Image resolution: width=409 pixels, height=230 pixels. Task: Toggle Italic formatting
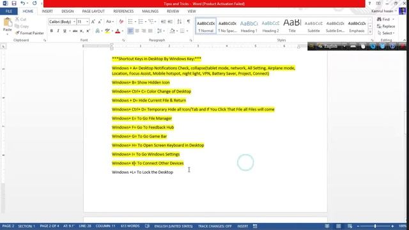(58, 31)
